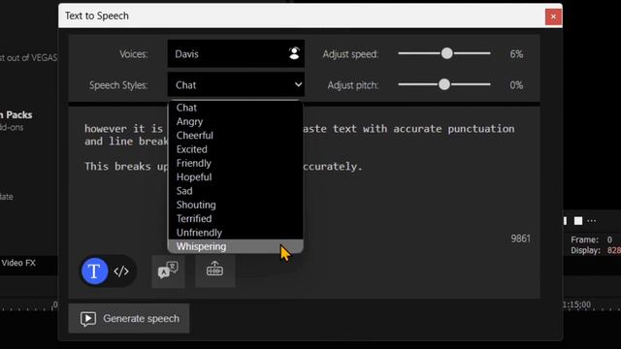The image size is (621, 349).
Task: Click the upload text file icon
Action: coord(215,270)
